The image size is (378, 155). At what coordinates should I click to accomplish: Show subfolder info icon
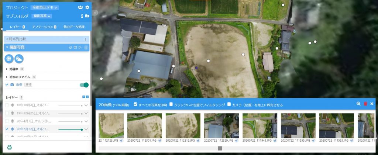82,16
